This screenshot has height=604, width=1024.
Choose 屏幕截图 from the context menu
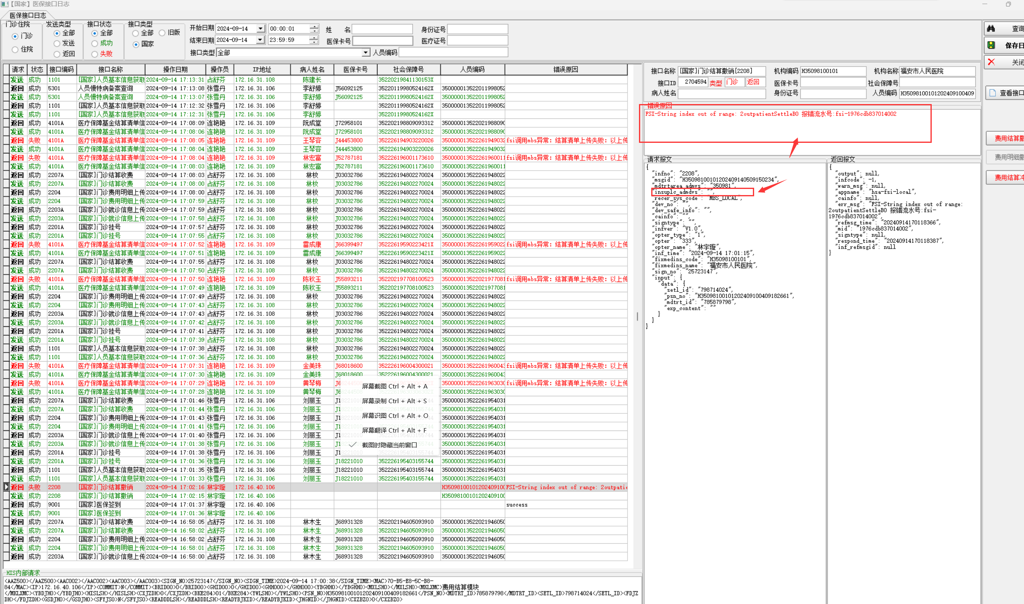394,386
